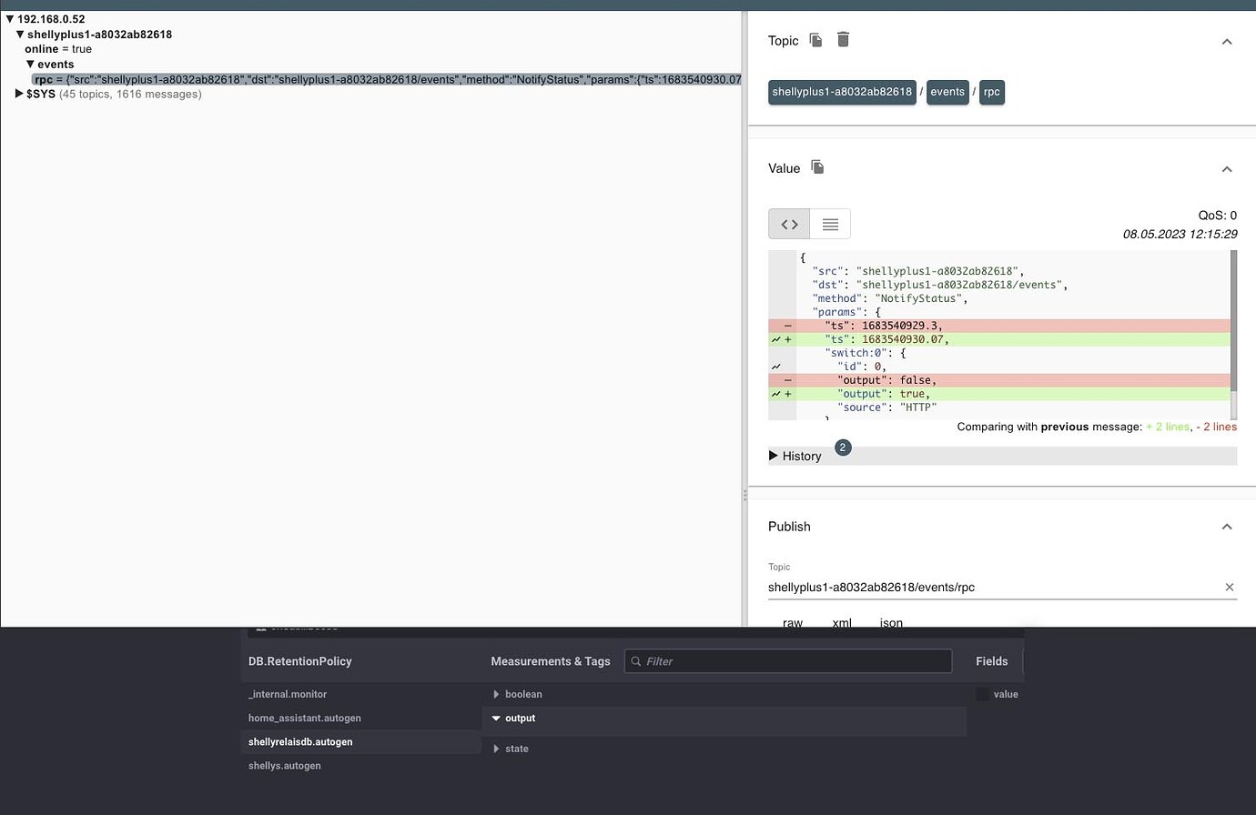Check the value checkbox in the Fields panel
The height and width of the screenshot is (815, 1256).
pos(981,694)
